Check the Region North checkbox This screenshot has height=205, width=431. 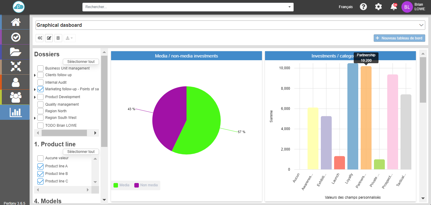pos(40,111)
